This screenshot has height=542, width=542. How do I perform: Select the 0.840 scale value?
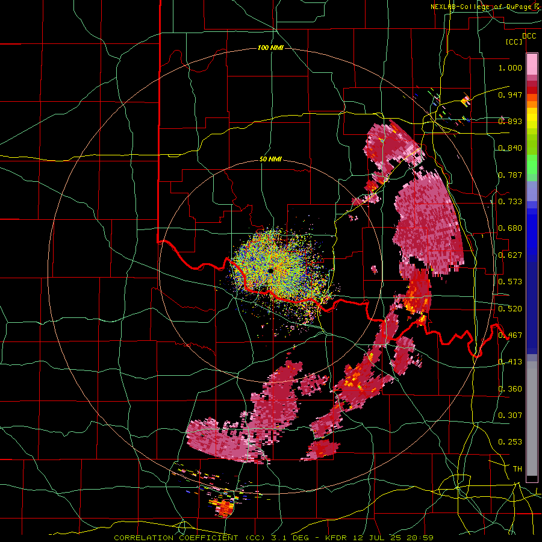pyautogui.click(x=510, y=148)
